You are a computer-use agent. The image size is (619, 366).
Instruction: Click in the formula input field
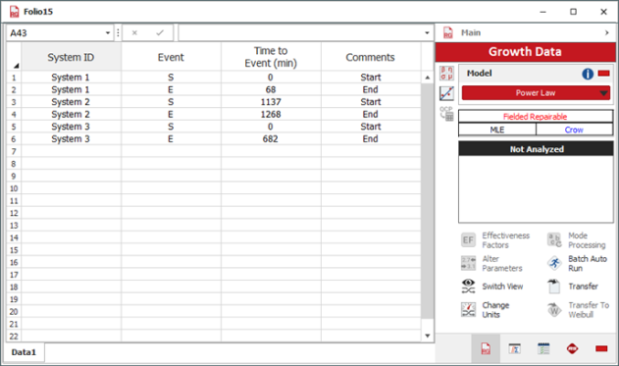point(300,32)
